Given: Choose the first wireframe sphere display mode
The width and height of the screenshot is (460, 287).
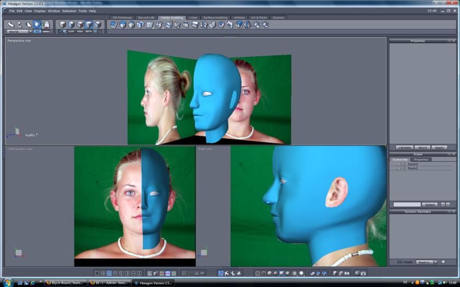Looking at the screenshot, I should (x=257, y=273).
